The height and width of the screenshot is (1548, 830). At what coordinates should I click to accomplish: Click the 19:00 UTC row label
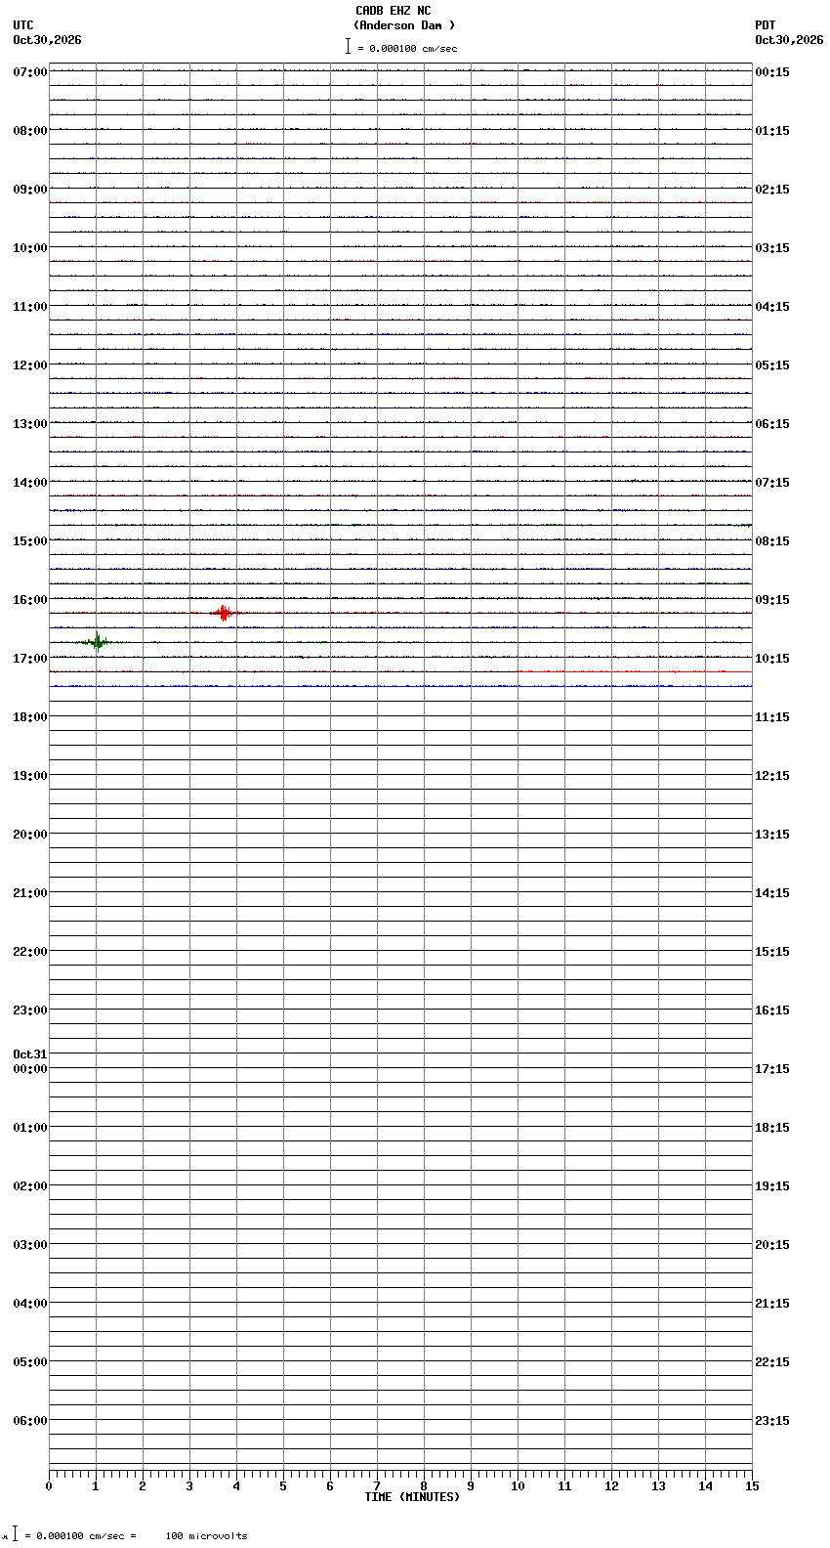point(30,776)
